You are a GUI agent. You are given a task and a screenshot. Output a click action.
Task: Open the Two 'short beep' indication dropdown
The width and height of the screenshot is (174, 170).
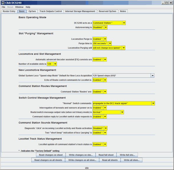pos(100,133)
